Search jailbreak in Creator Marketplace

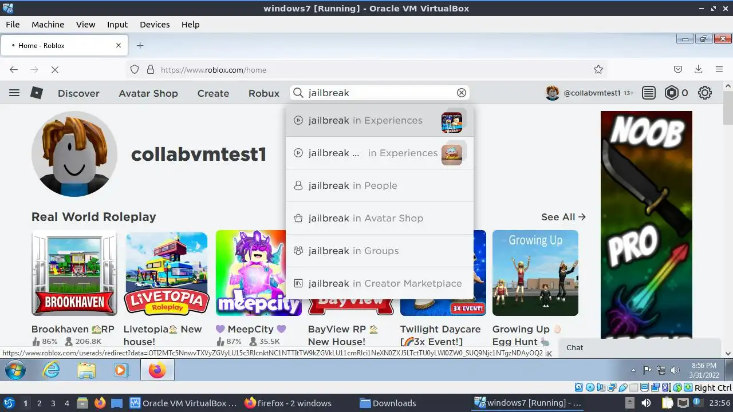pos(380,283)
